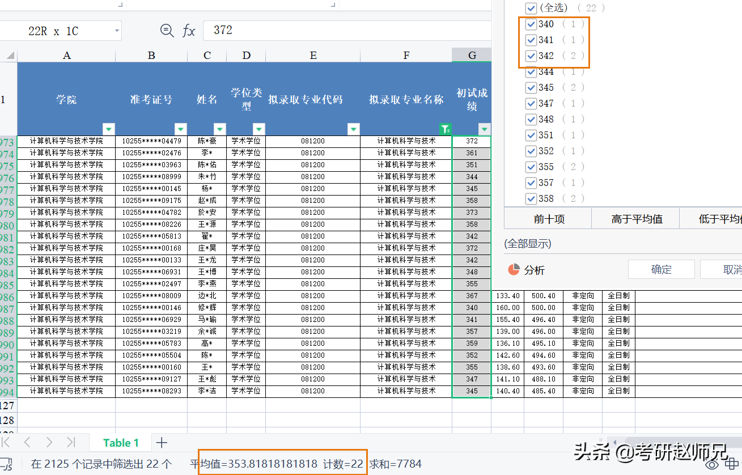Expand the Name Box dropdown arrow

tap(117, 31)
